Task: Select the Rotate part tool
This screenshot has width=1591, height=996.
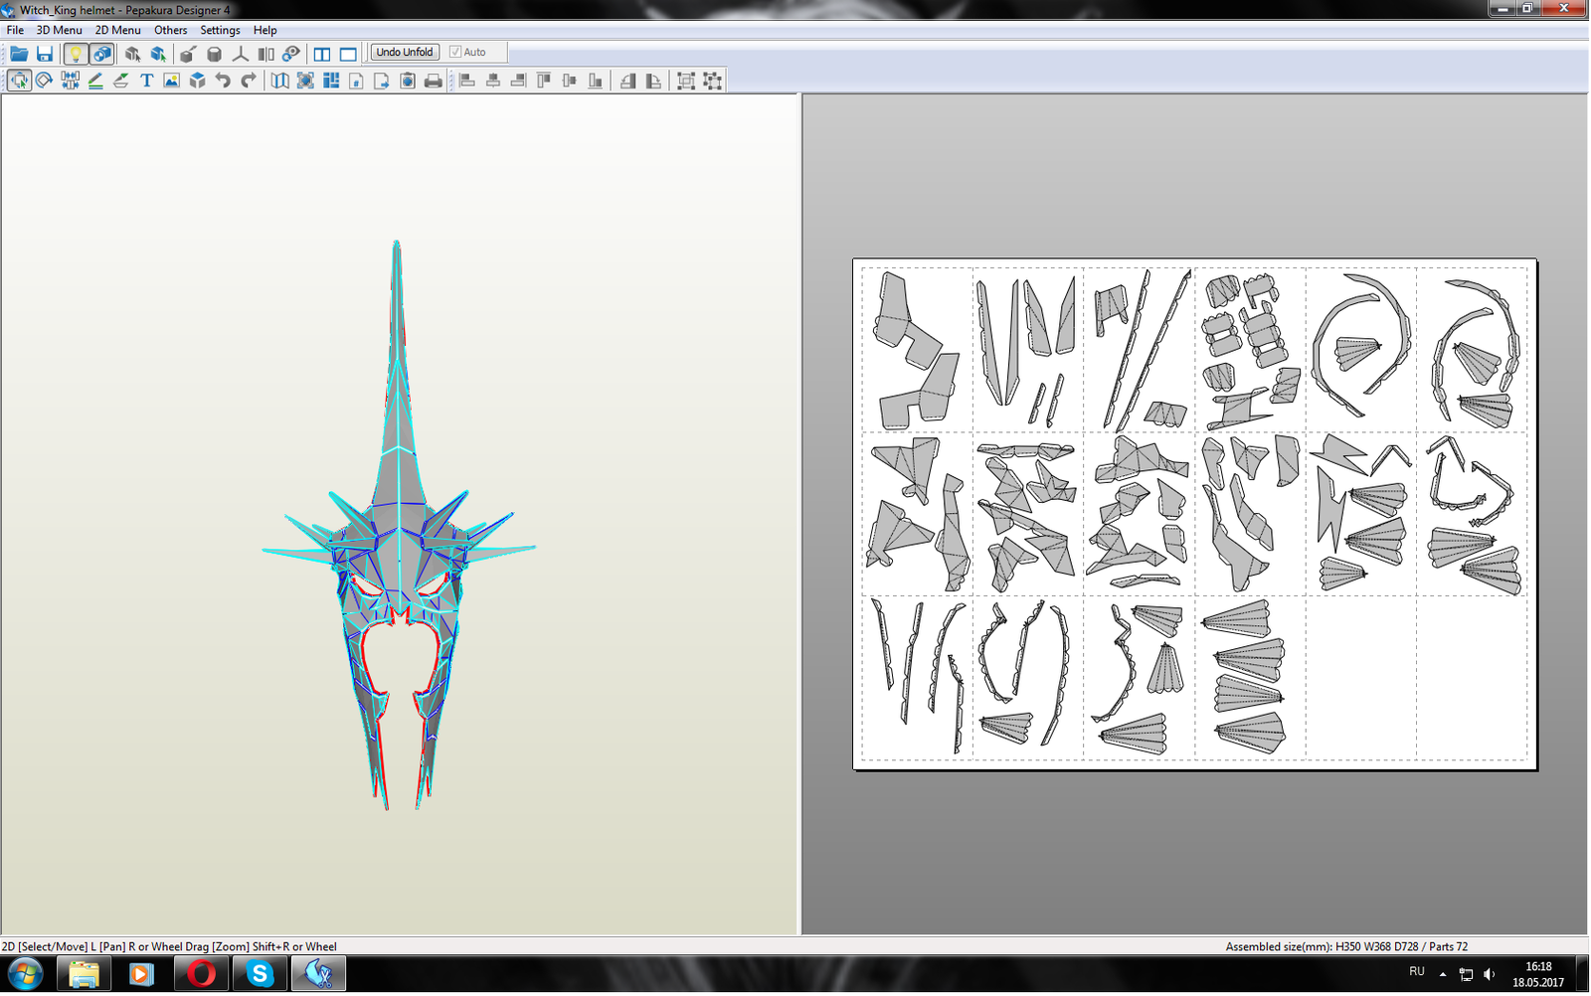Action: (x=44, y=81)
